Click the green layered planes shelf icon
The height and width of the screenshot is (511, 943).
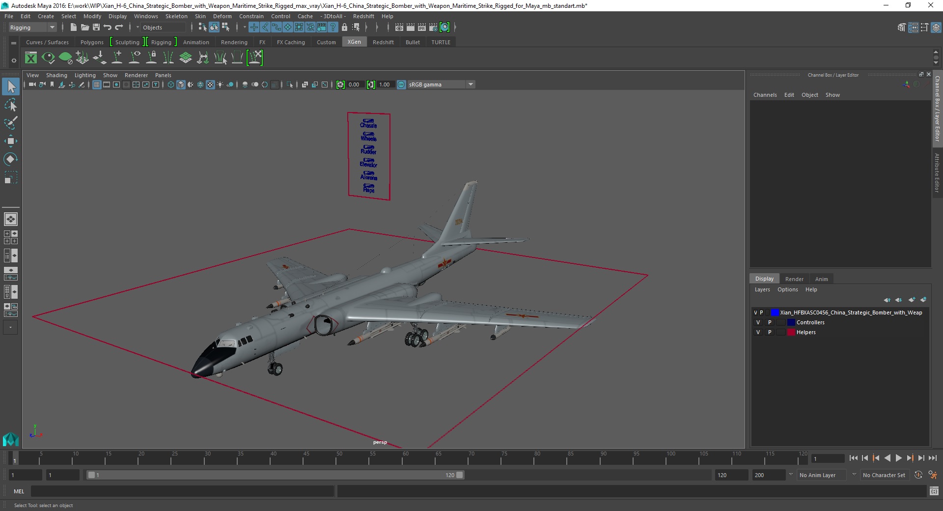[185, 58]
